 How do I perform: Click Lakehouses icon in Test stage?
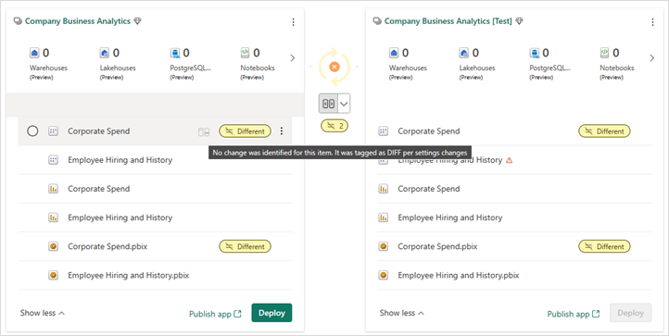[x=464, y=53]
